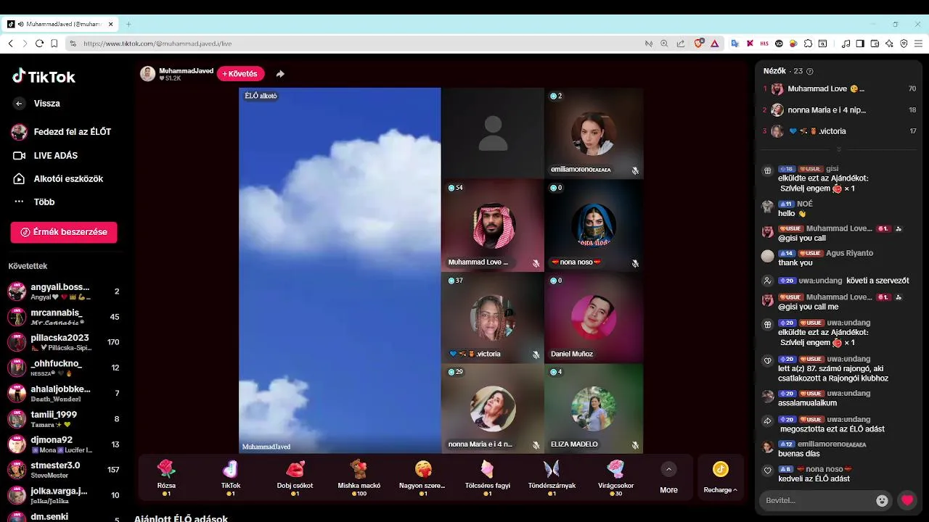Send the TikTok gift
This screenshot has height=522, width=929.
230,478
